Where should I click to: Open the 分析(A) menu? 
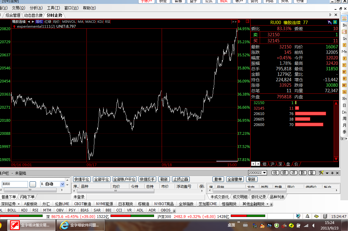[x=36, y=8]
